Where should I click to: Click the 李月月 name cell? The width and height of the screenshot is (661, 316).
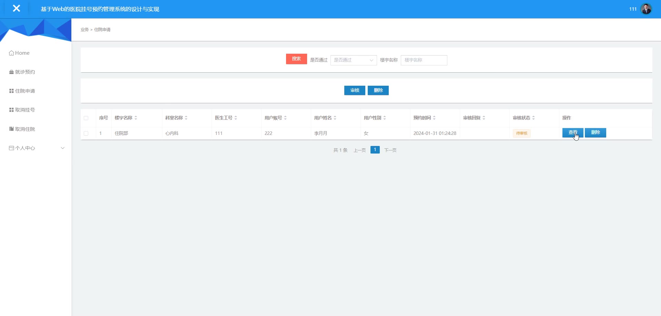(x=321, y=134)
